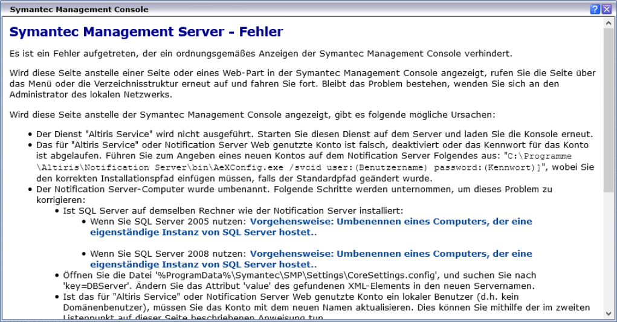Click the "Symantec Management Server - Fehler" heading
Screen dimensions: 617x322
pyautogui.click(x=146, y=31)
